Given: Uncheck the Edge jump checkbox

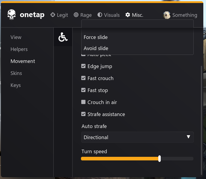Looking at the screenshot, I should 83,66.
